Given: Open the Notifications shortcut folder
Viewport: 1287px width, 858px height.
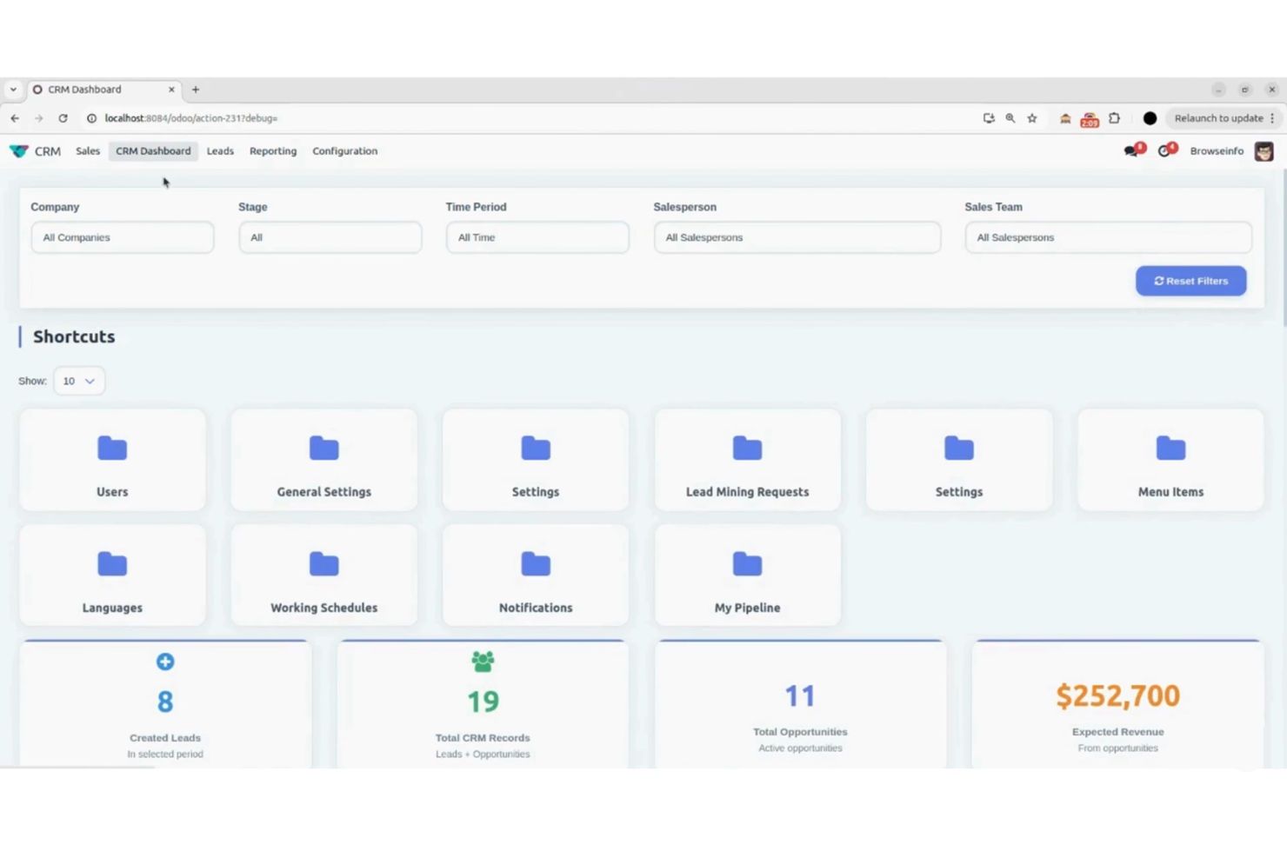Looking at the screenshot, I should [x=535, y=575].
